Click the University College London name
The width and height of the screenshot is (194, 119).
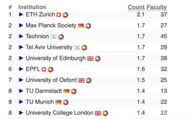coord(60,113)
